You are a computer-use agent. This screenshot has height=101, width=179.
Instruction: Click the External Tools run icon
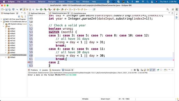click(x=50, y=9)
